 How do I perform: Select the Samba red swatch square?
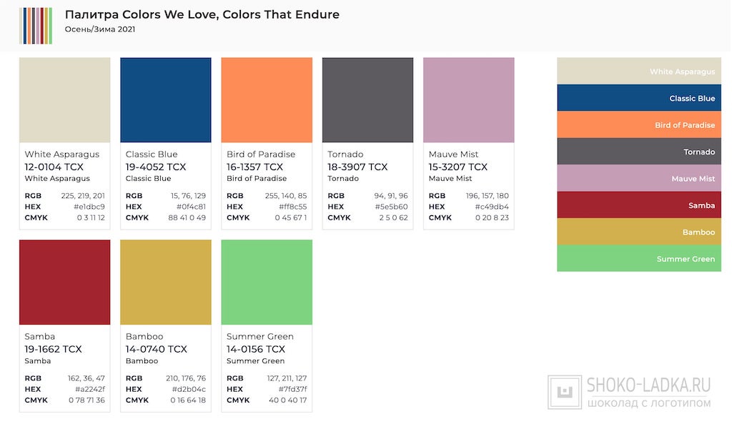click(64, 282)
